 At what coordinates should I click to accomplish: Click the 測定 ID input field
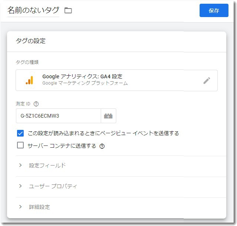[59, 116]
